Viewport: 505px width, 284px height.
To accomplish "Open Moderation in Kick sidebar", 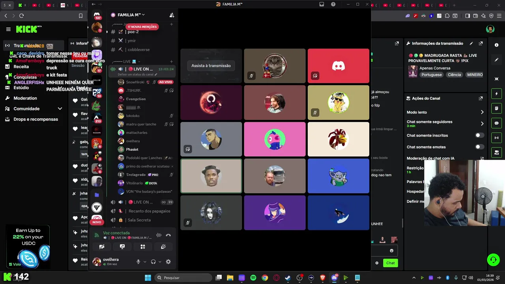I will coord(25,98).
